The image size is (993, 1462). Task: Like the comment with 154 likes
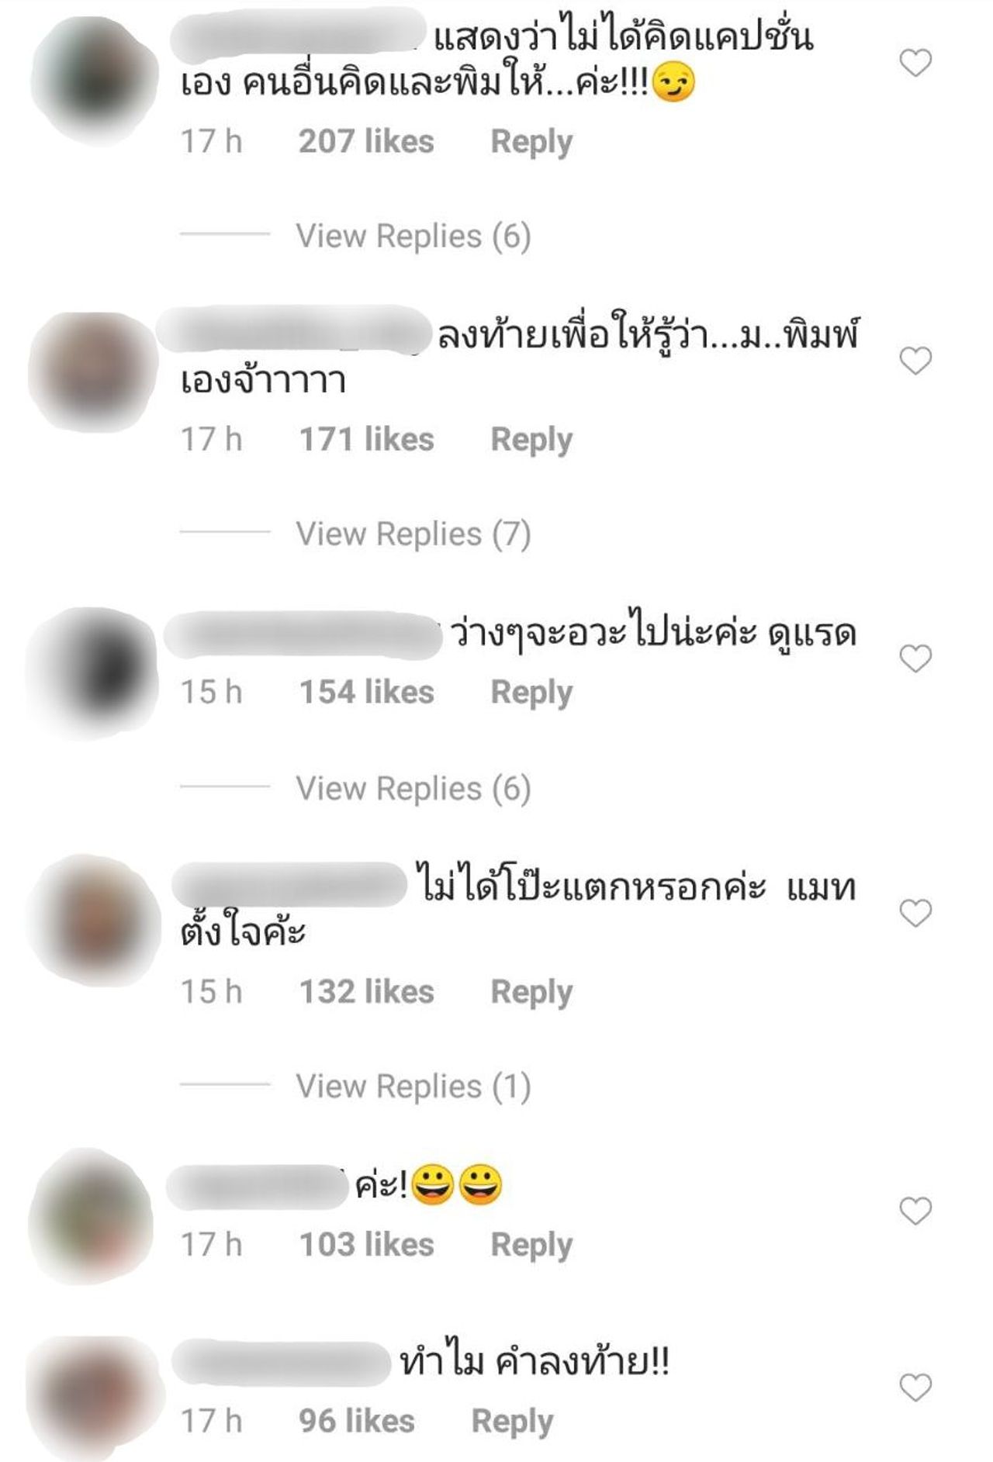915,658
